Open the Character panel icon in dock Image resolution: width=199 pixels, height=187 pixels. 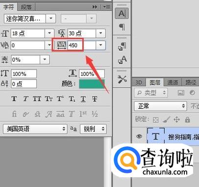(x=122, y=14)
